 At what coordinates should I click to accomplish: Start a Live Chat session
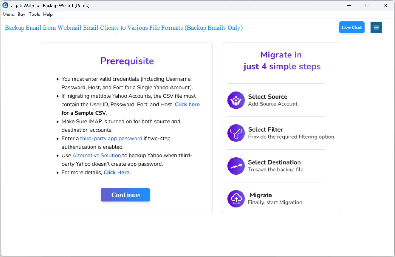(352, 27)
